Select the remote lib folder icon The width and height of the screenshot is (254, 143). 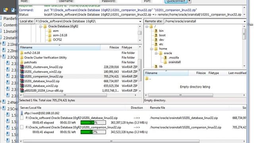point(156,66)
